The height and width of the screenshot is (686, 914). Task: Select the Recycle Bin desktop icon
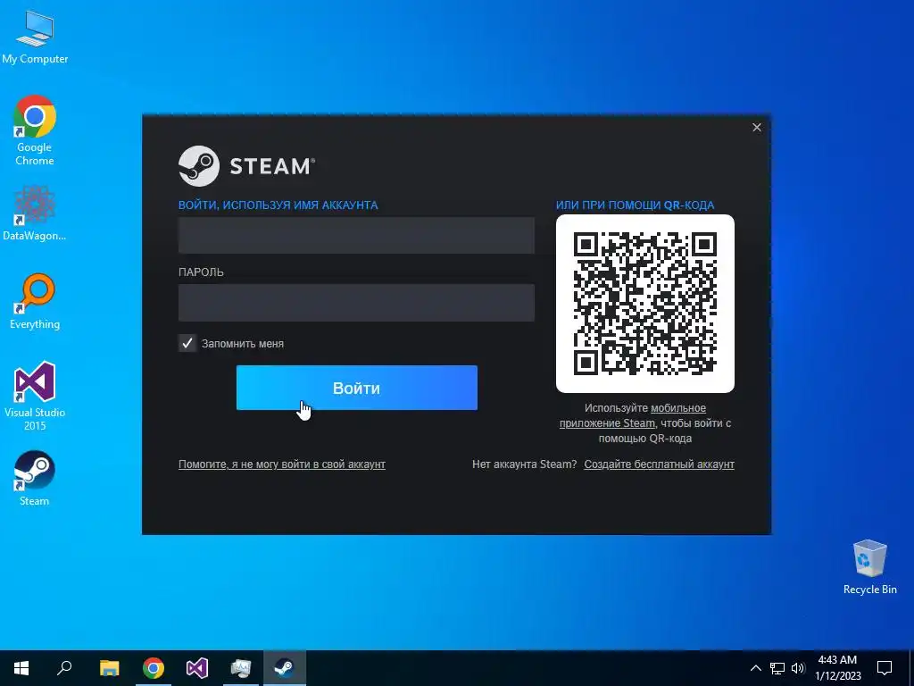(x=869, y=567)
